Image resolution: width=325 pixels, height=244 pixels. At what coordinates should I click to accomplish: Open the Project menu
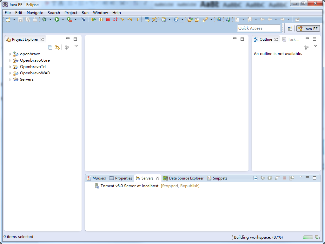(71, 13)
